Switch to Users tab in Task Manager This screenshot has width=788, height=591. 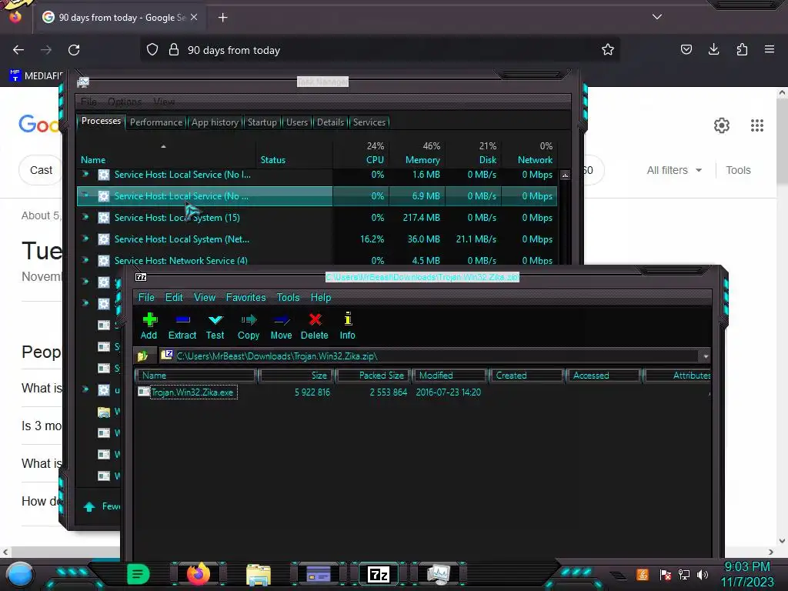[297, 122]
